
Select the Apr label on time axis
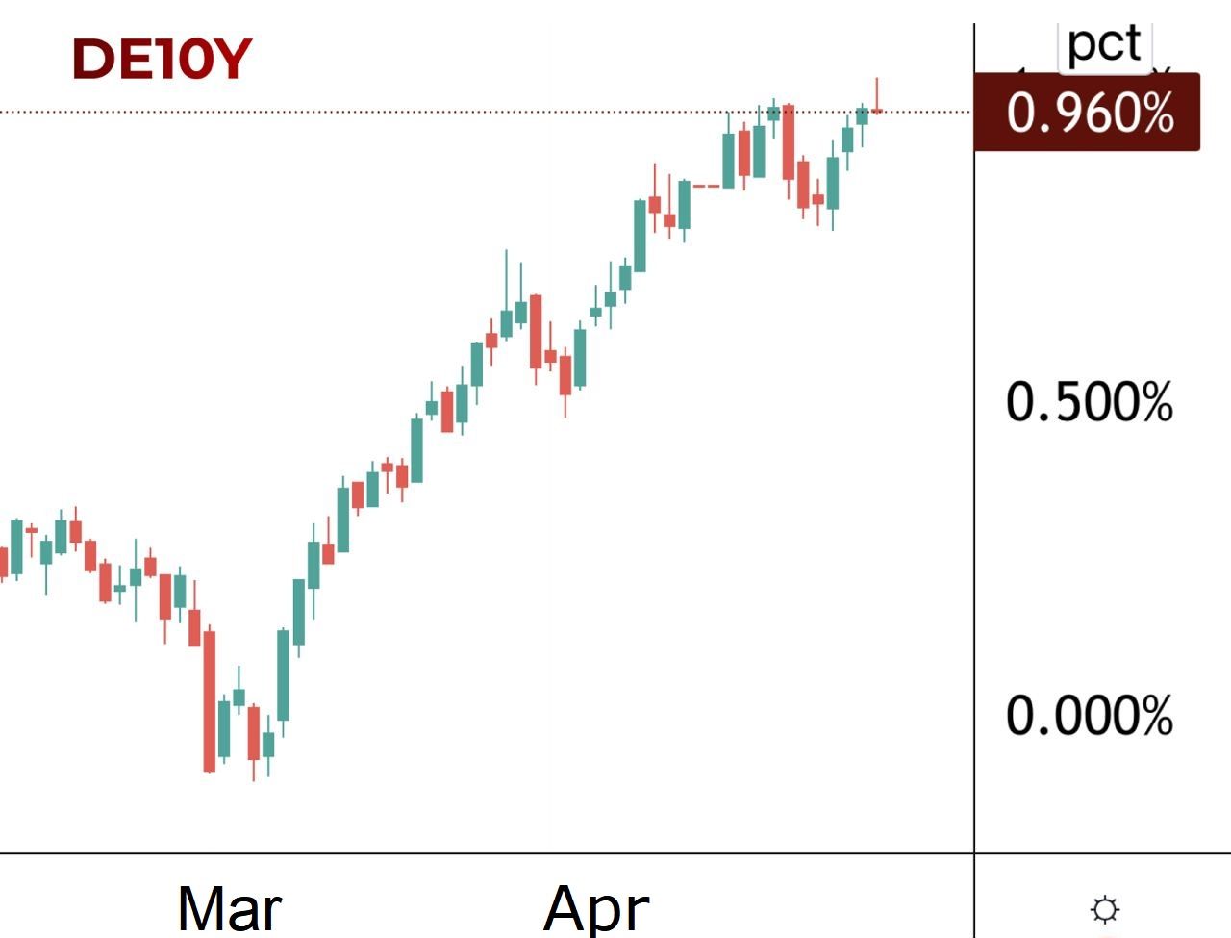[x=596, y=907]
